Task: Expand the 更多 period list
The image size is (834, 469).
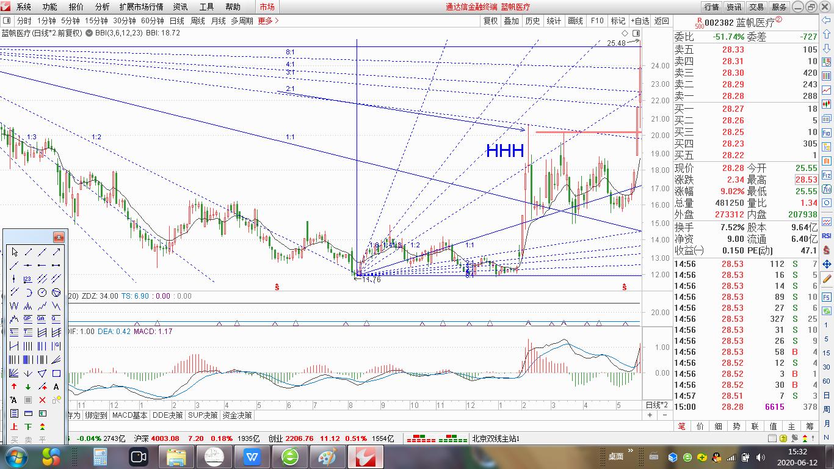Action: tap(268, 21)
